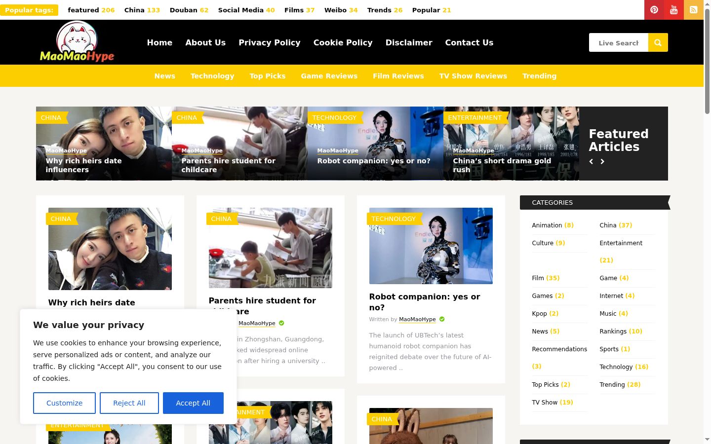
Task: Open the YouTube social icon
Action: pyautogui.click(x=674, y=10)
